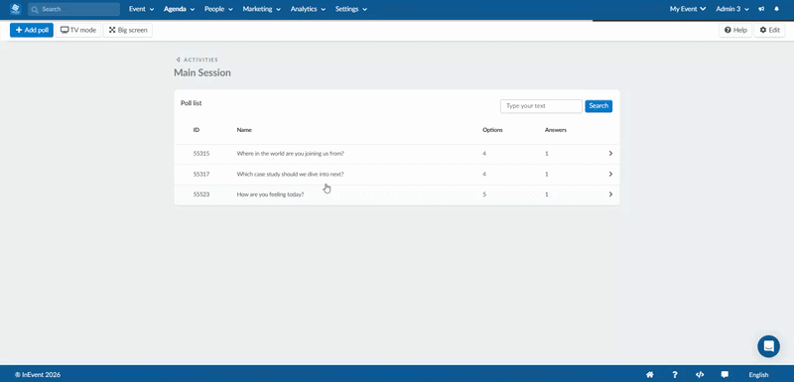Open the My Event dropdown
Image resolution: width=794 pixels, height=382 pixels.
[x=688, y=9]
